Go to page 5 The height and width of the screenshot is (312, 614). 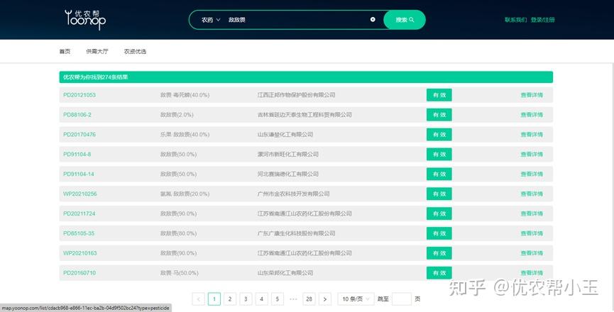click(x=278, y=299)
